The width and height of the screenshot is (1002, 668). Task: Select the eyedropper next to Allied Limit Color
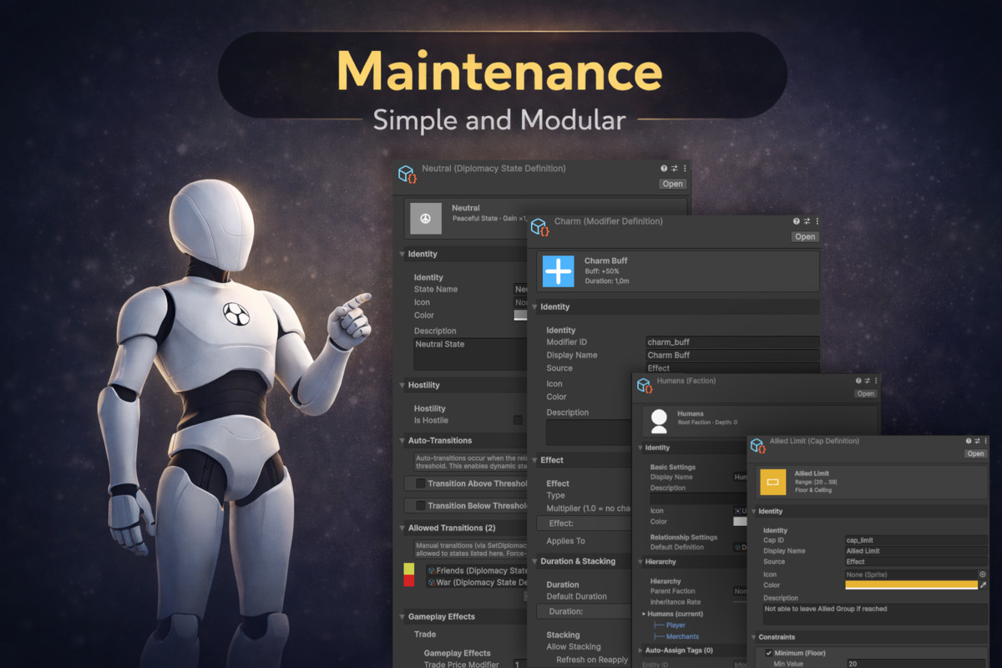coord(983,584)
